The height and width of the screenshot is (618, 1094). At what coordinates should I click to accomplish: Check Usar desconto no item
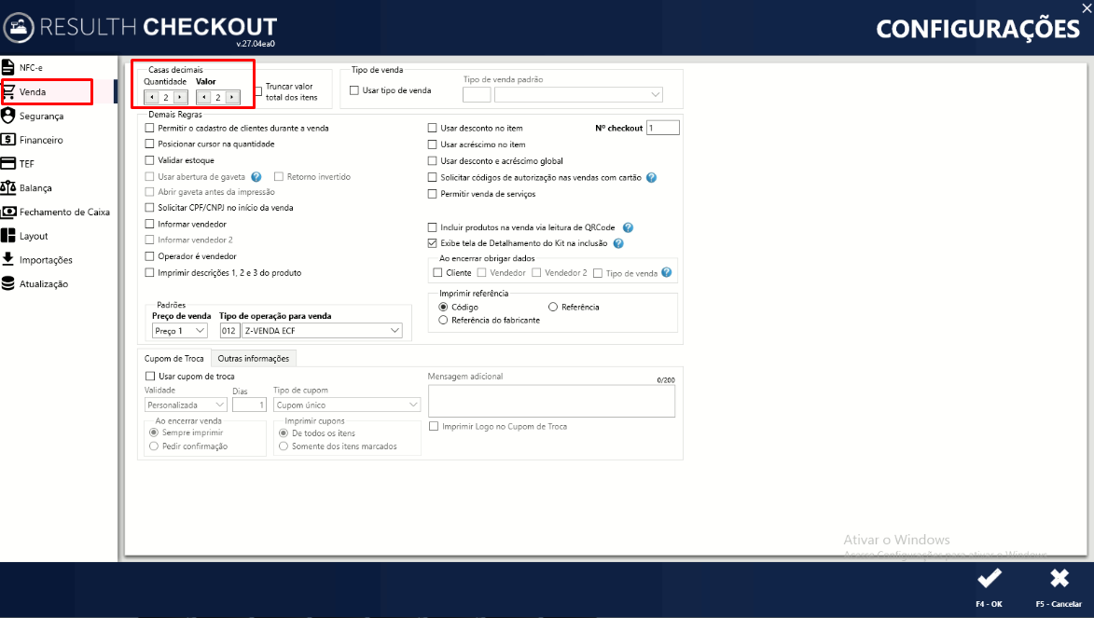(432, 128)
